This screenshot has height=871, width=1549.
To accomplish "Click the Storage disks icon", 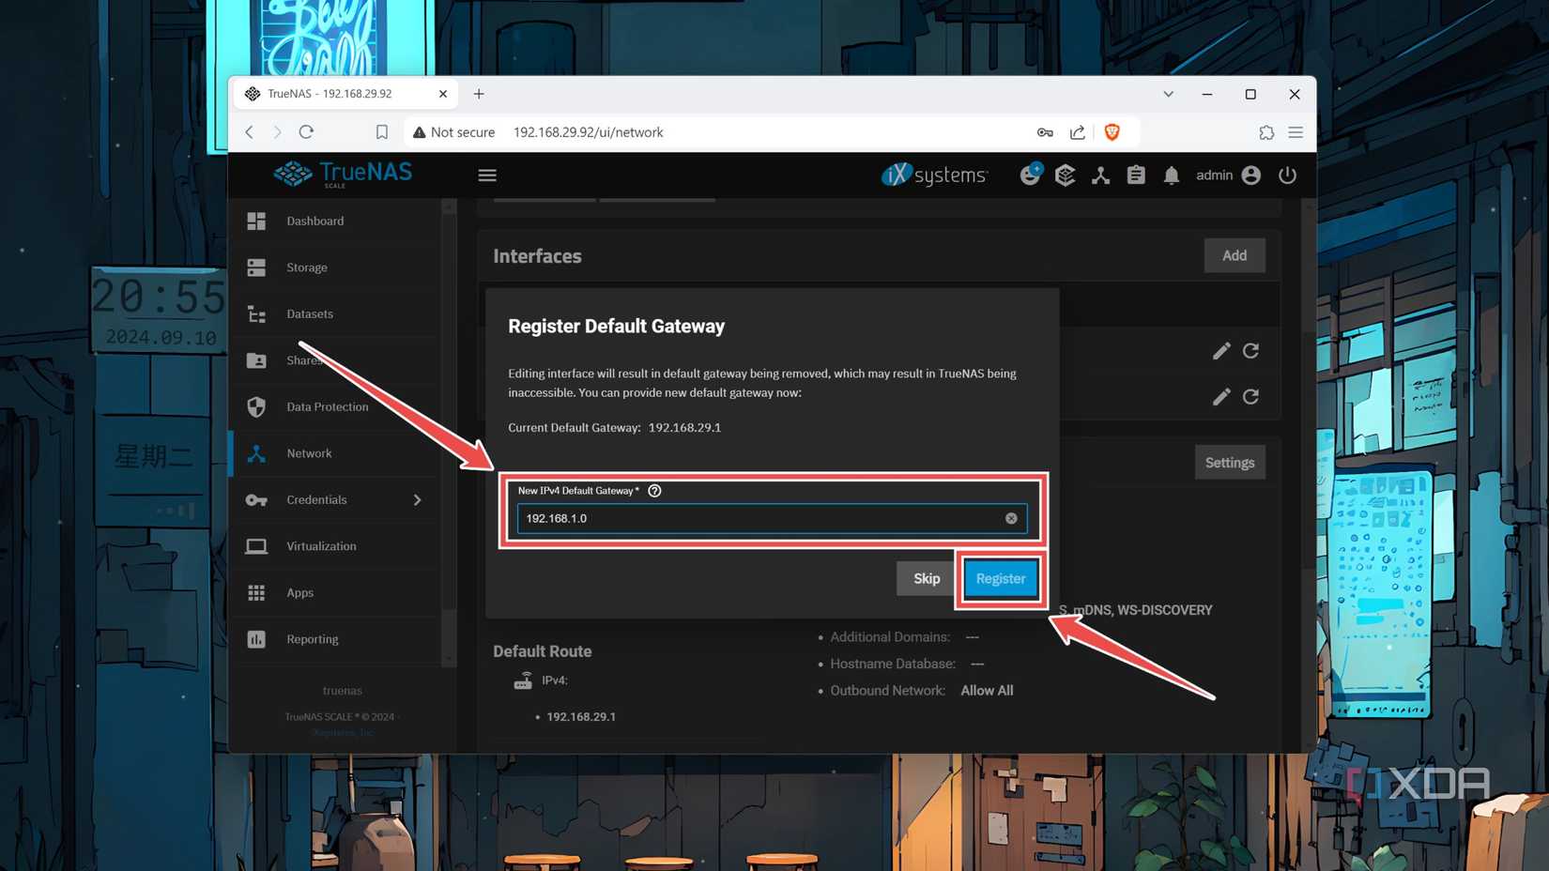I will (256, 267).
